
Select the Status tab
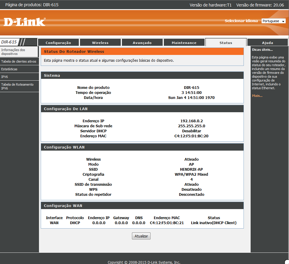click(x=226, y=43)
